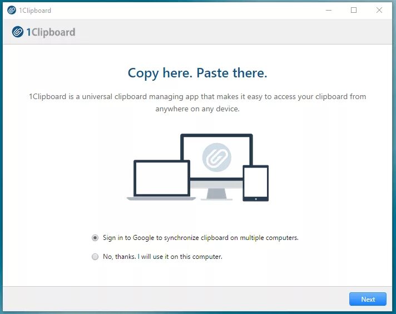
Task: Select the Sign in to Google radio option
Action: tap(95, 238)
